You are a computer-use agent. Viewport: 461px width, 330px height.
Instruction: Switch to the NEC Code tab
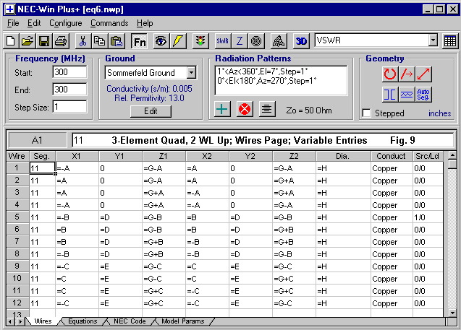(129, 321)
